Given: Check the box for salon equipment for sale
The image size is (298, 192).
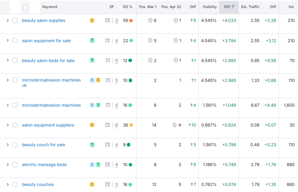Looking at the screenshot, I should [x=15, y=40].
